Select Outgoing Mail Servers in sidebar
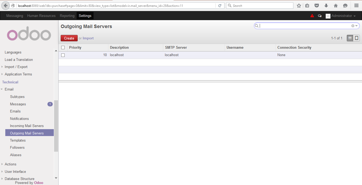Image resolution: width=362 pixels, height=185 pixels. [x=29, y=133]
